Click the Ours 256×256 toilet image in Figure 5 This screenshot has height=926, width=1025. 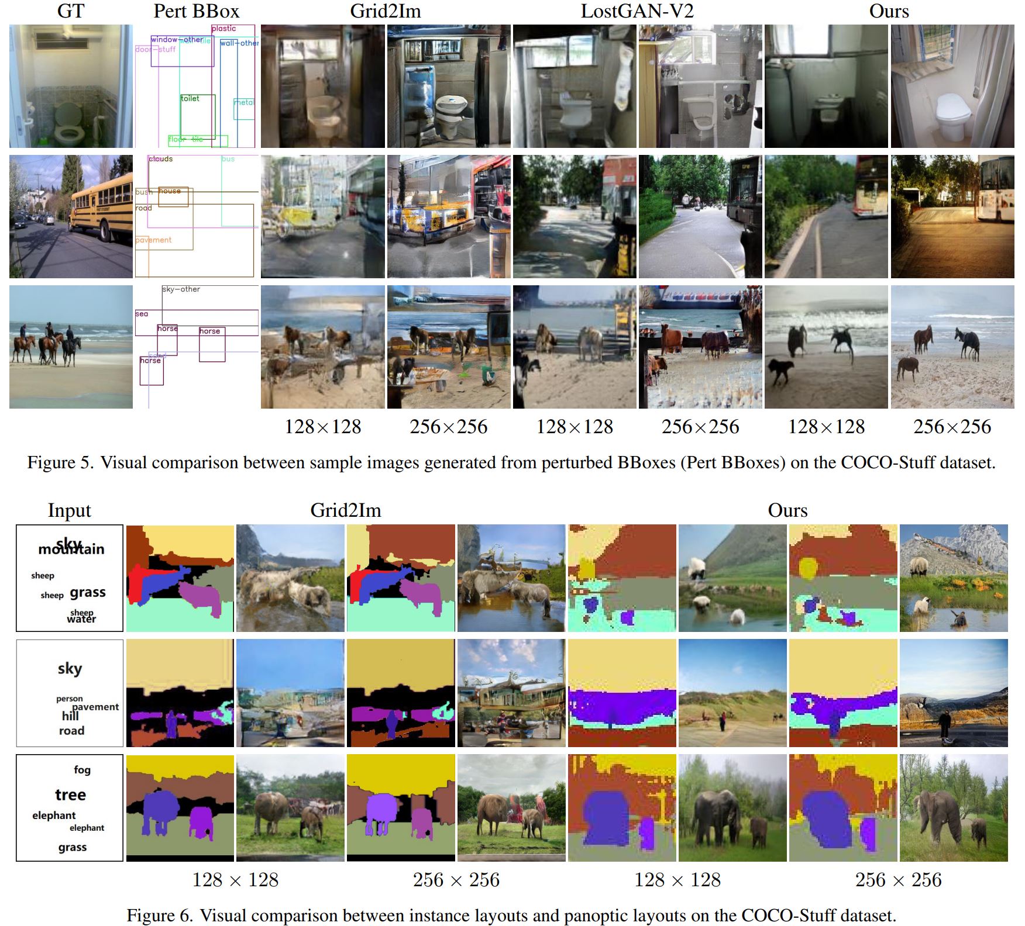point(952,86)
